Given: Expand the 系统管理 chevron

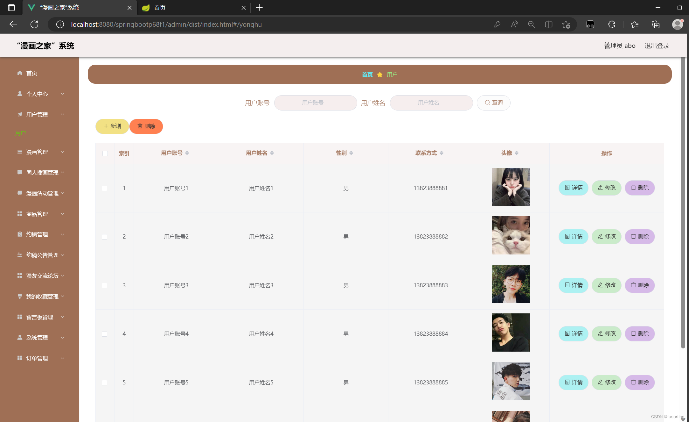Looking at the screenshot, I should (x=63, y=338).
